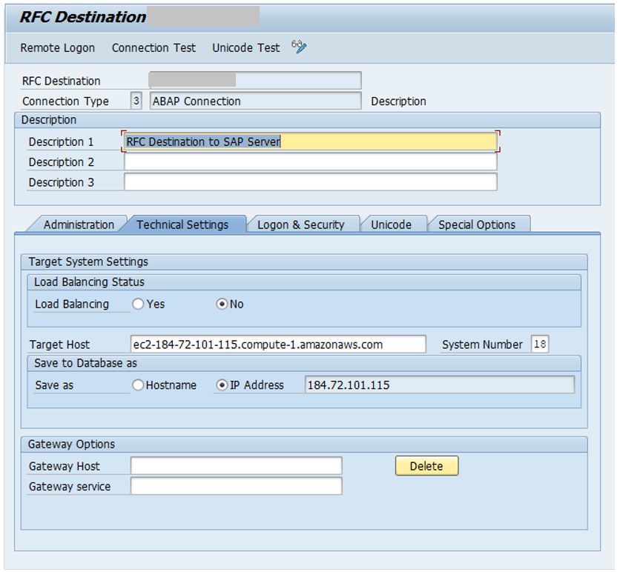
Task: Select Yes for Load Balancing
Action: (138, 304)
